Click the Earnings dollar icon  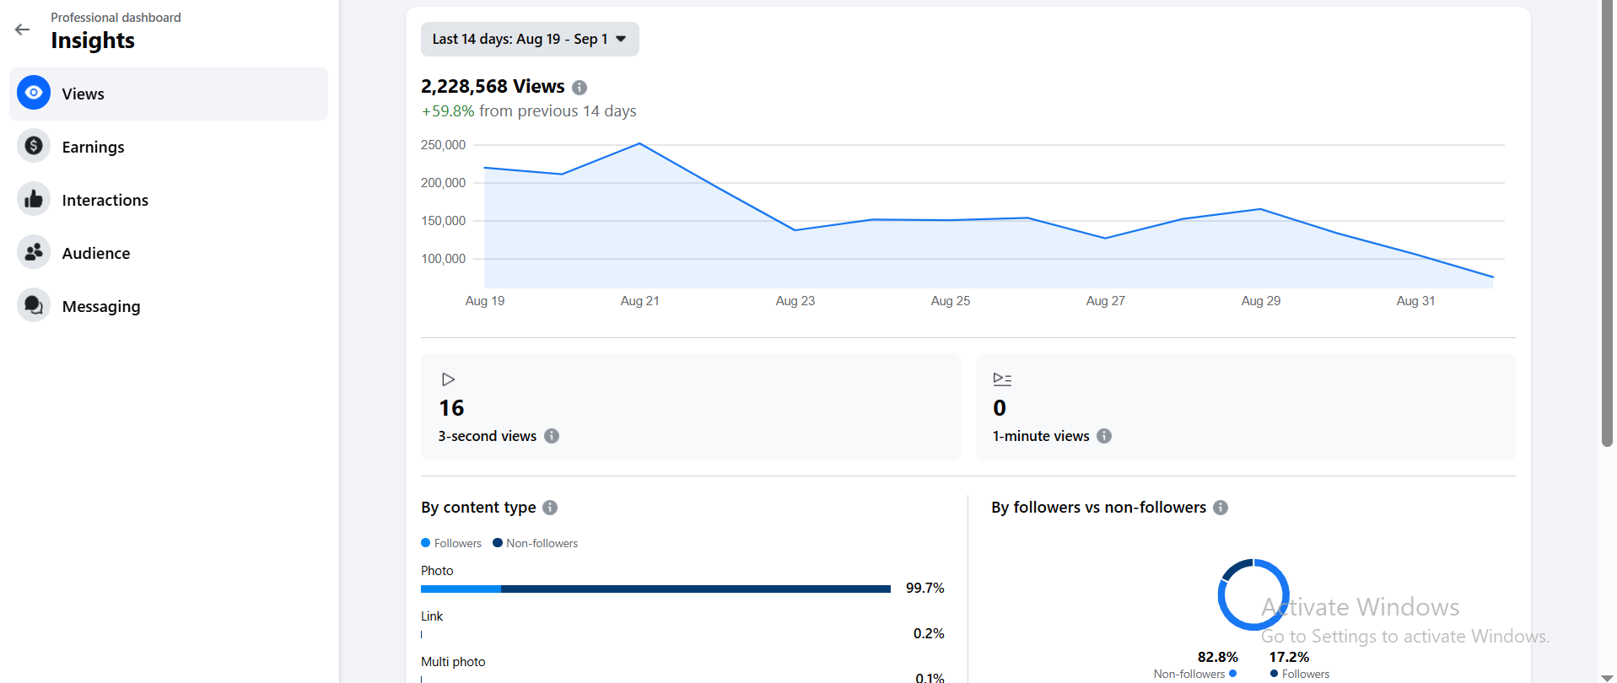pyautogui.click(x=34, y=146)
